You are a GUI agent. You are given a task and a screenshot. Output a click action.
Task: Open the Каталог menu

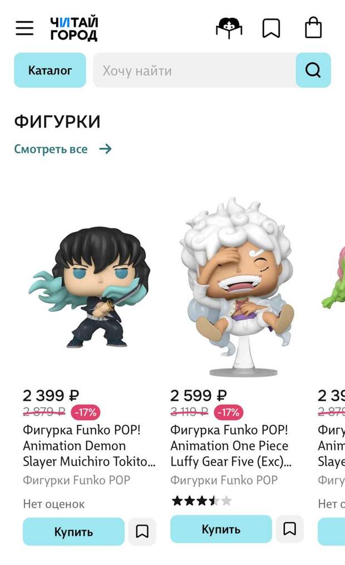coord(50,70)
